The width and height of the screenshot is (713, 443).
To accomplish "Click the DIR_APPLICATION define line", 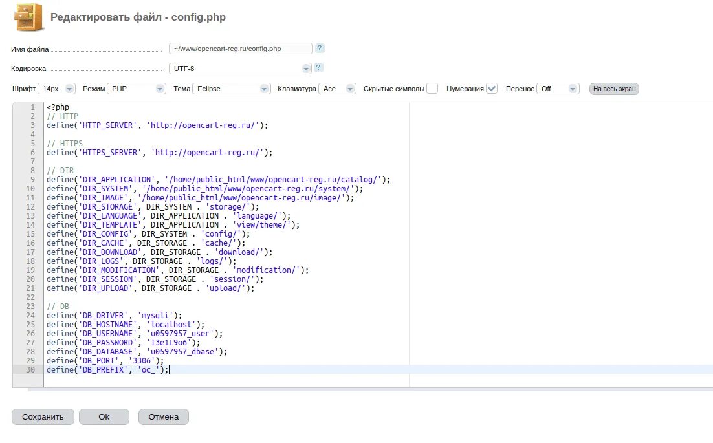I will tap(218, 180).
